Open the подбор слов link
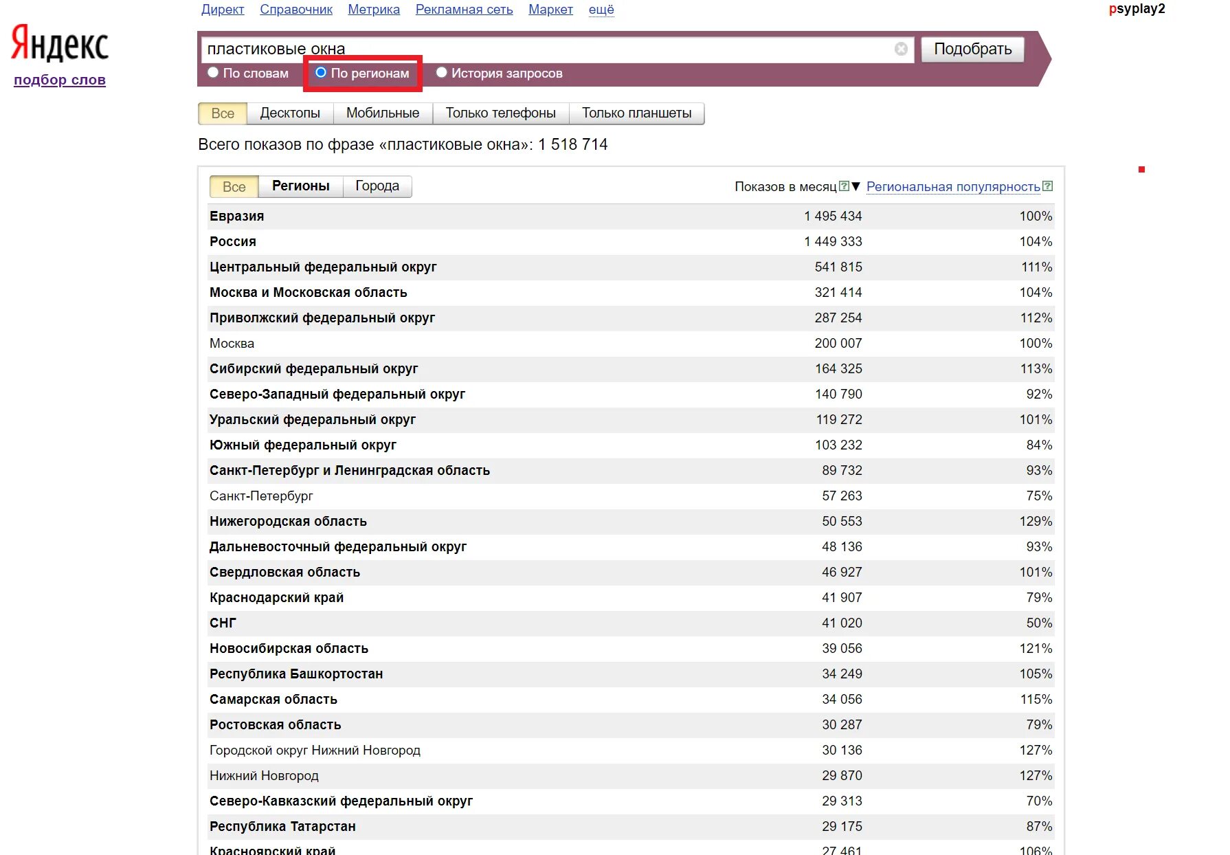The height and width of the screenshot is (855, 1230). [60, 80]
